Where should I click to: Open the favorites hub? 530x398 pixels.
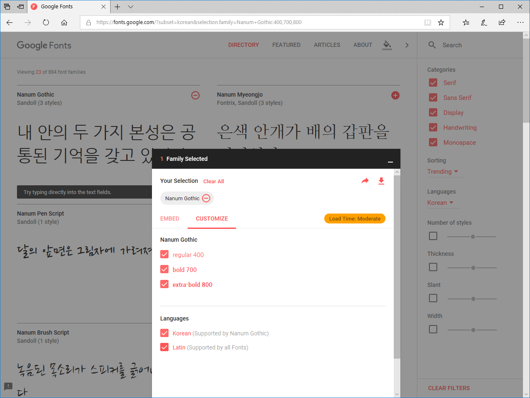point(466,22)
